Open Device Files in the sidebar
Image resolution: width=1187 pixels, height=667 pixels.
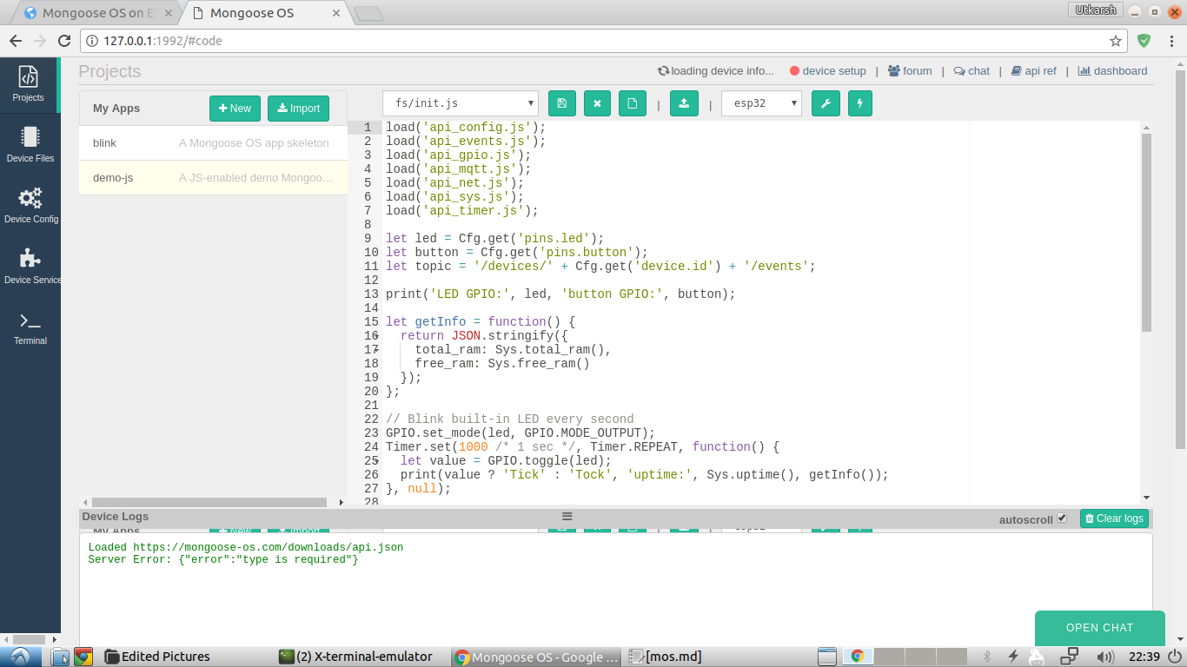click(30, 144)
